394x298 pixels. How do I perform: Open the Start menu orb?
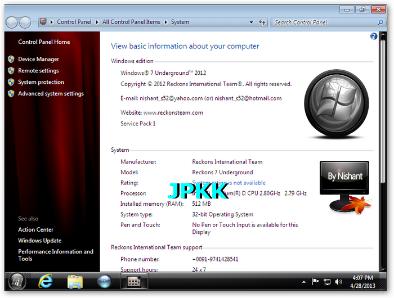coord(17,281)
